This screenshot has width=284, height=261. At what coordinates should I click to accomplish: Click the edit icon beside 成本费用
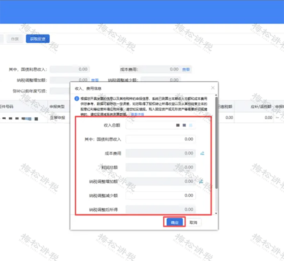(x=202, y=153)
